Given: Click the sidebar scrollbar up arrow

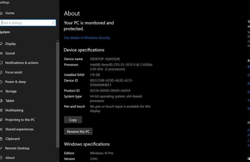Looking at the screenshot, I should coord(57,41).
